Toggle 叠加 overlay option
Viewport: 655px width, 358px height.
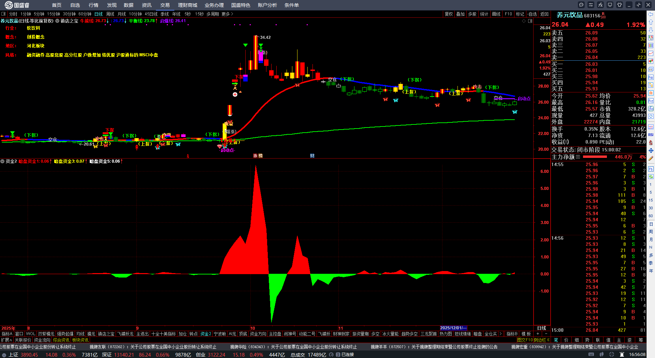pyautogui.click(x=461, y=14)
